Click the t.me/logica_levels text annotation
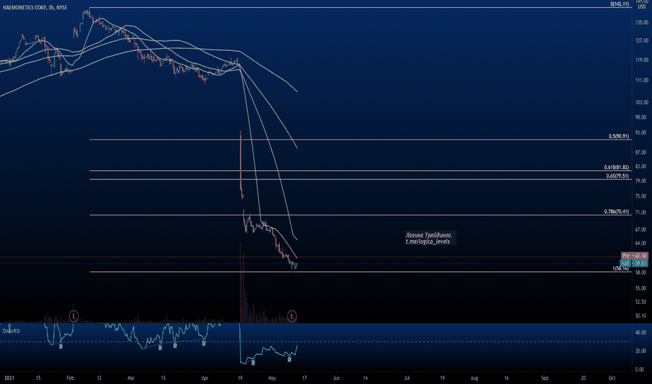 tap(428, 242)
